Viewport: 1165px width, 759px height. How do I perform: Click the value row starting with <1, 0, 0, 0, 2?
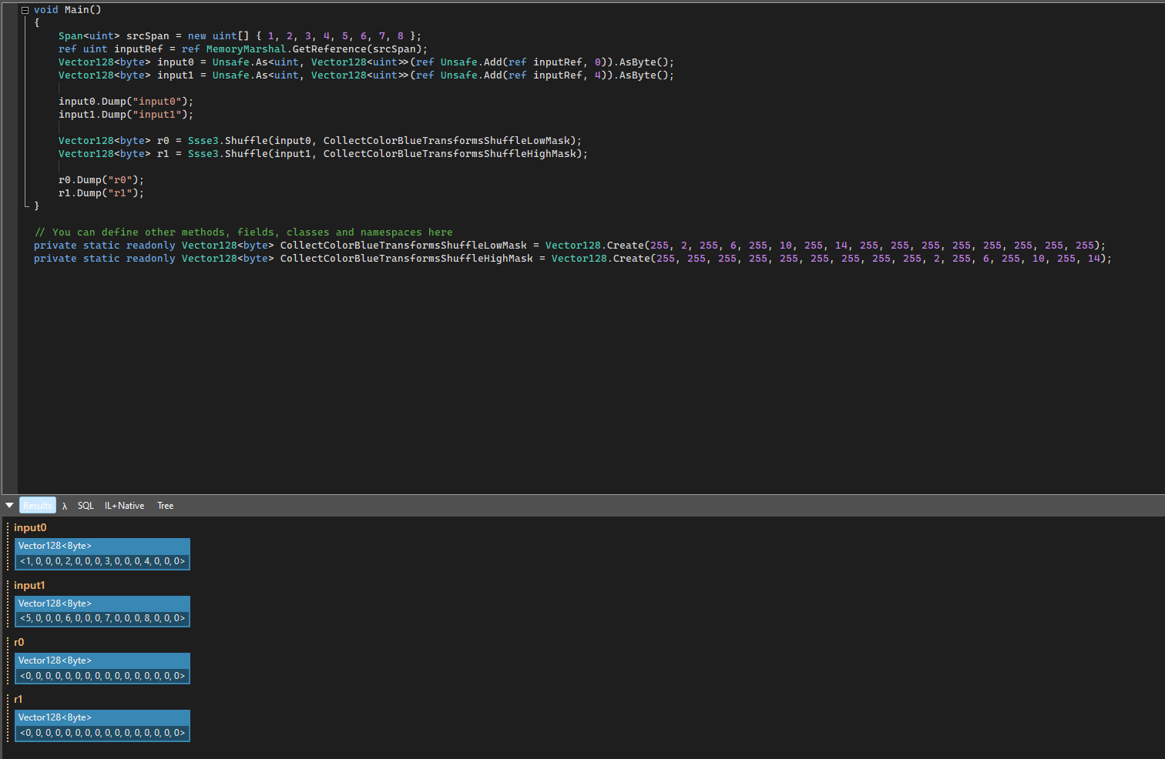click(x=102, y=561)
